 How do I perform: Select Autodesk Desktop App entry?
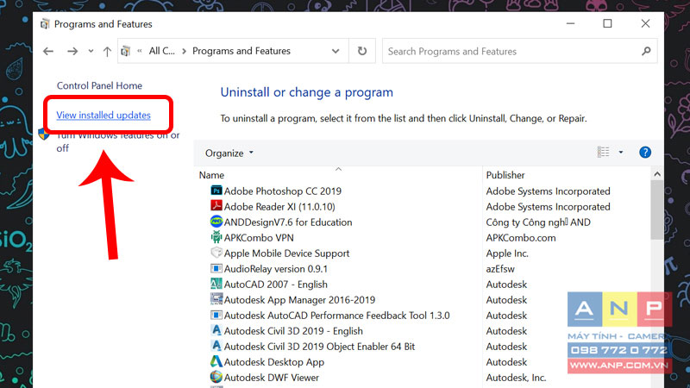274,362
